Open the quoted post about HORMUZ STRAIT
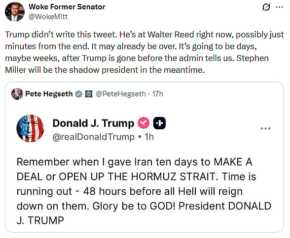This screenshot has width=290, height=238. (x=145, y=157)
